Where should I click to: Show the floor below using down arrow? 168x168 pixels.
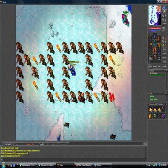[x=166, y=20]
